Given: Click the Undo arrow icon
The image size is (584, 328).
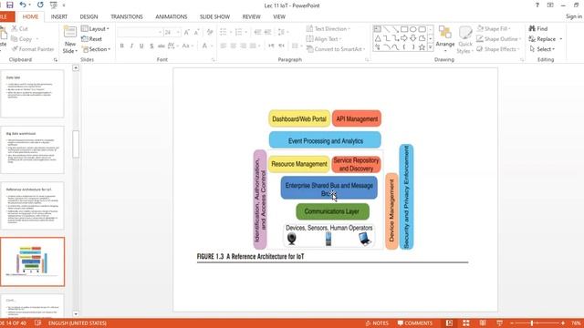Looking at the screenshot, I should click(x=23, y=5).
